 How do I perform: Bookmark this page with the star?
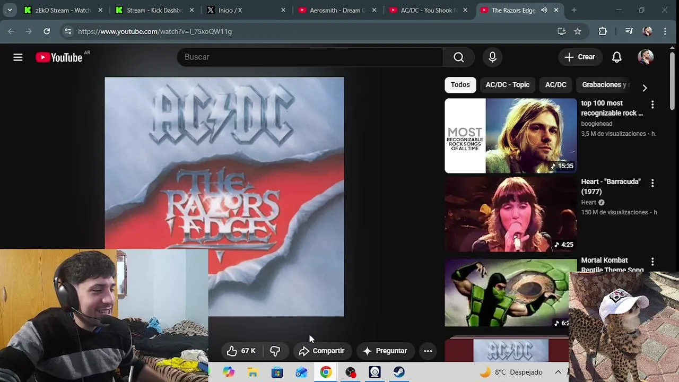pyautogui.click(x=578, y=31)
